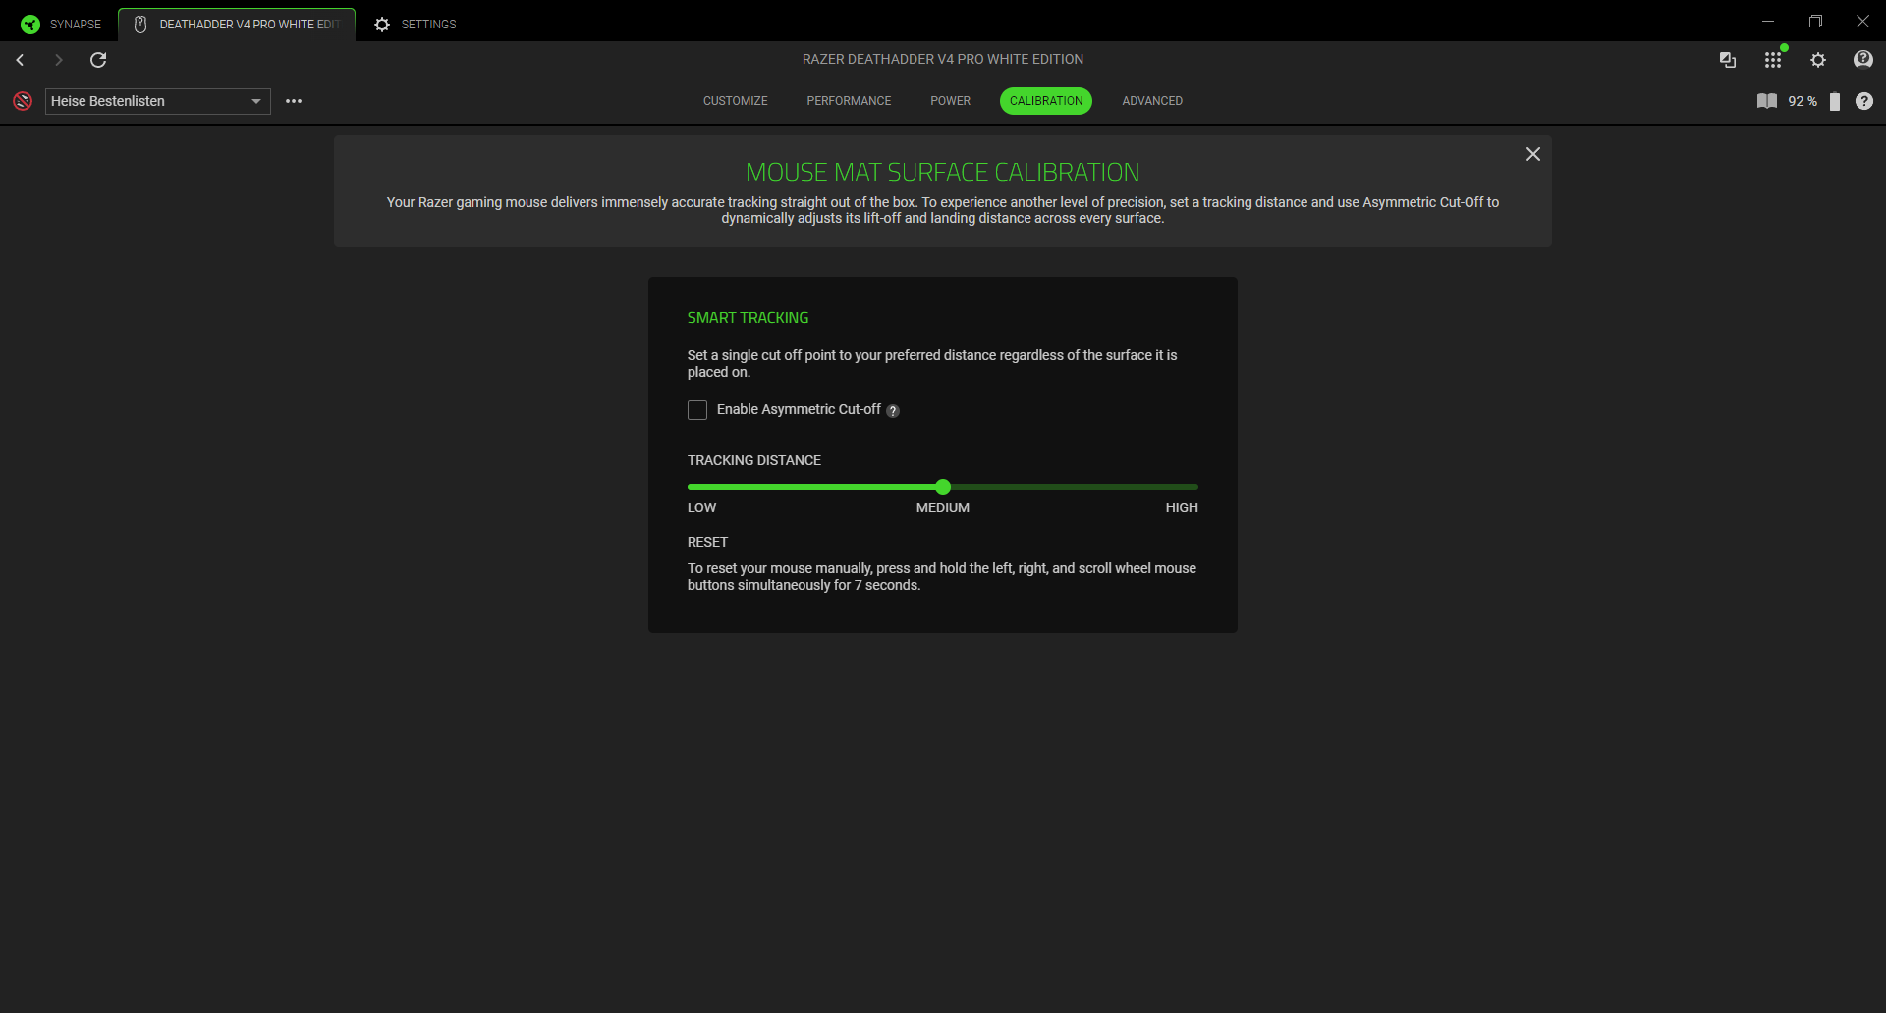This screenshot has width=1886, height=1013.
Task: Click the HIGH tracking distance label
Action: (1182, 507)
